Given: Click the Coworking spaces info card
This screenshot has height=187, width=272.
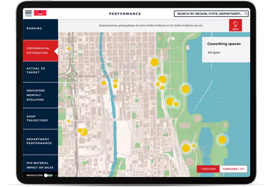Looking at the screenshot, I should 225,48.
